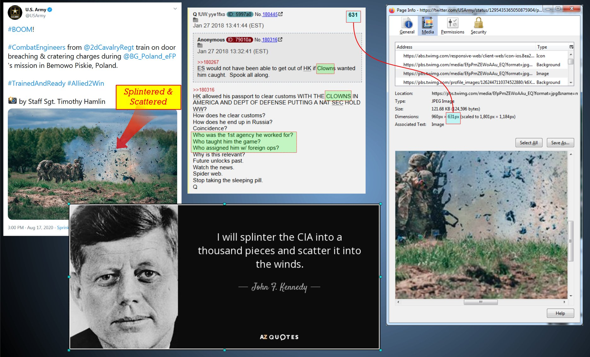Click the 631 post number box
This screenshot has width=590, height=357.
pos(353,16)
